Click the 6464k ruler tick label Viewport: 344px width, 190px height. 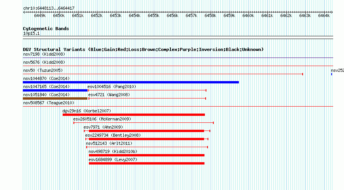pyautogui.click(x=324, y=15)
